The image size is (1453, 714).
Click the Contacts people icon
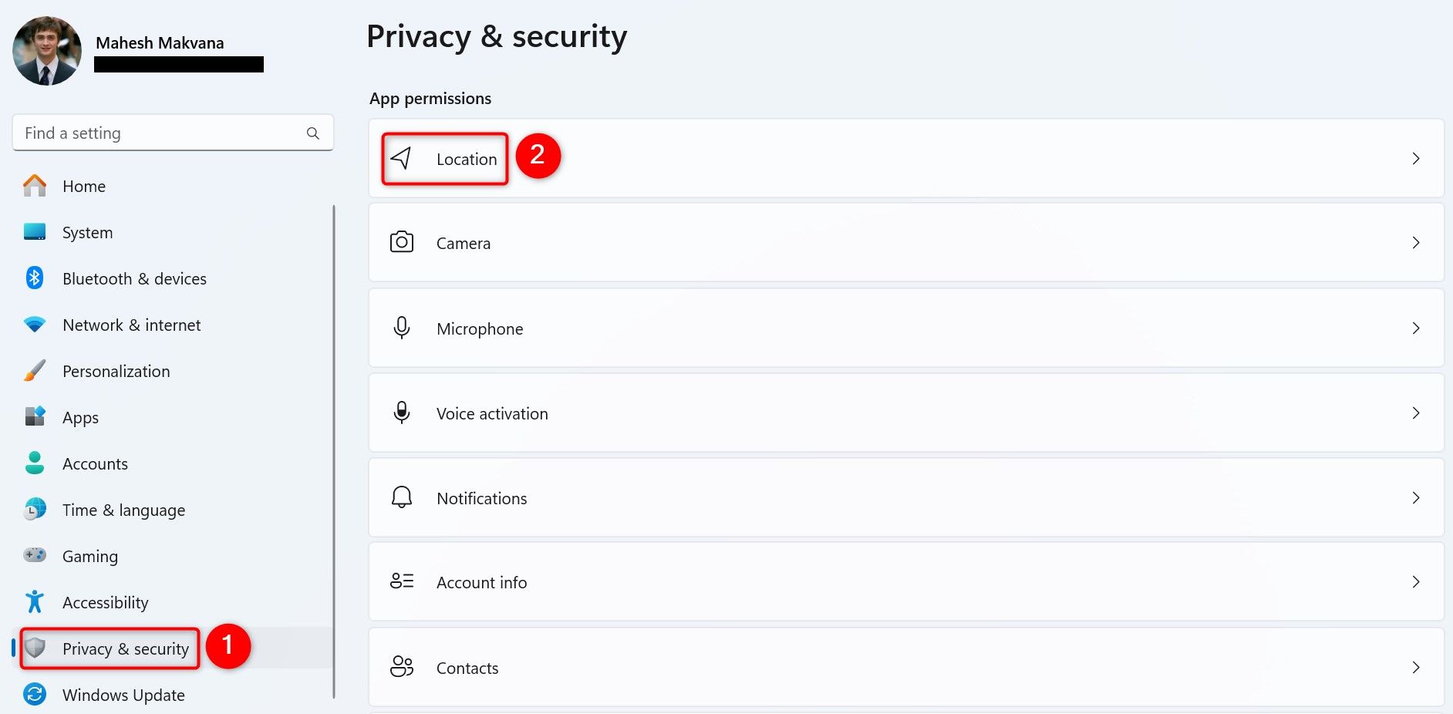[401, 667]
